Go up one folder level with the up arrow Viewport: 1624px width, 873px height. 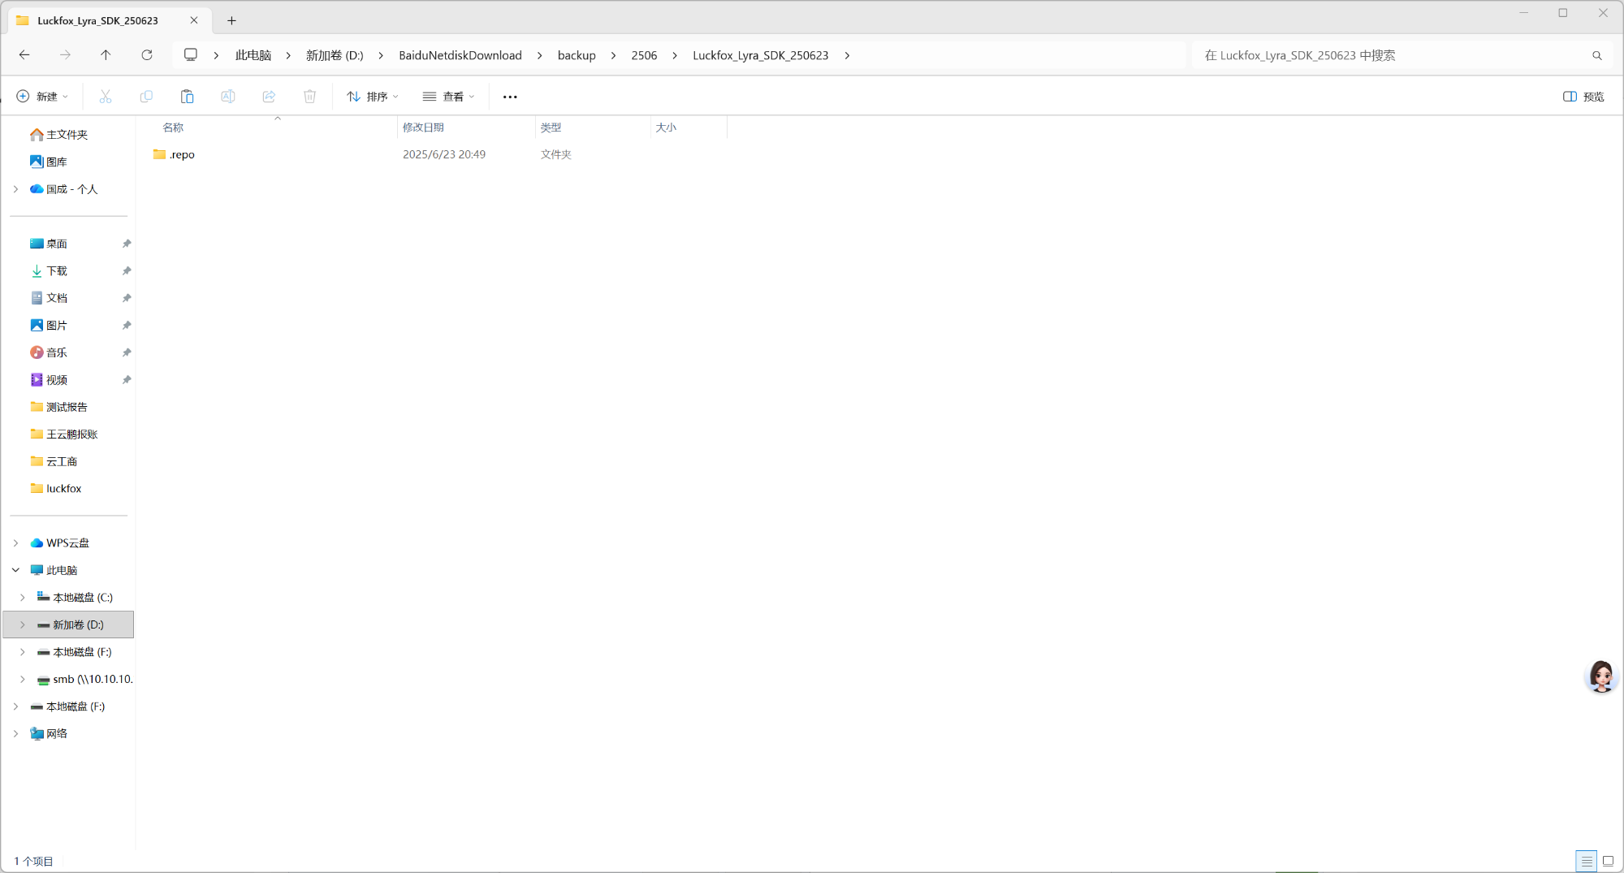[x=106, y=55]
